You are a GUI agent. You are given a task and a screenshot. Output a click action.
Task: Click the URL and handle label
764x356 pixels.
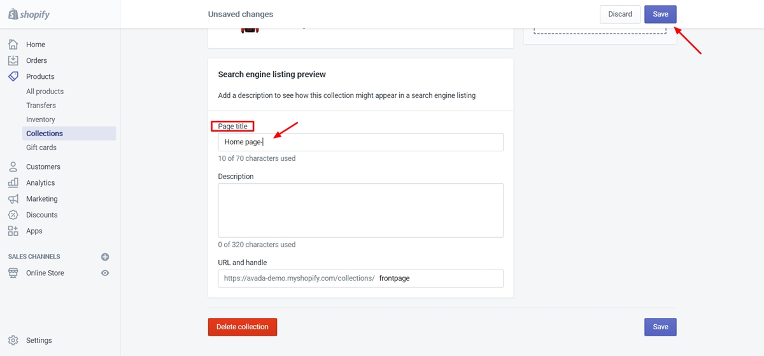pos(243,263)
